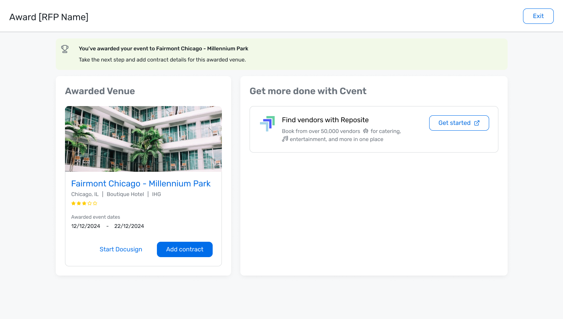Click the external link icon on Get started
Viewport: 563px width, 319px height.
pyautogui.click(x=477, y=123)
